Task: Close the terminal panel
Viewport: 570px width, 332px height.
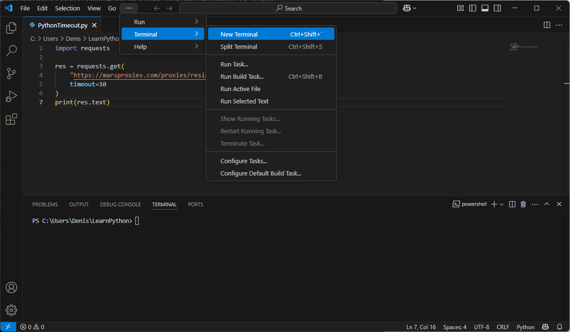Action: coord(559,204)
